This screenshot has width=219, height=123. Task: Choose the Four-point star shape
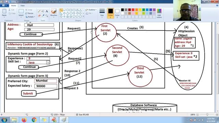[x=64, y=16]
